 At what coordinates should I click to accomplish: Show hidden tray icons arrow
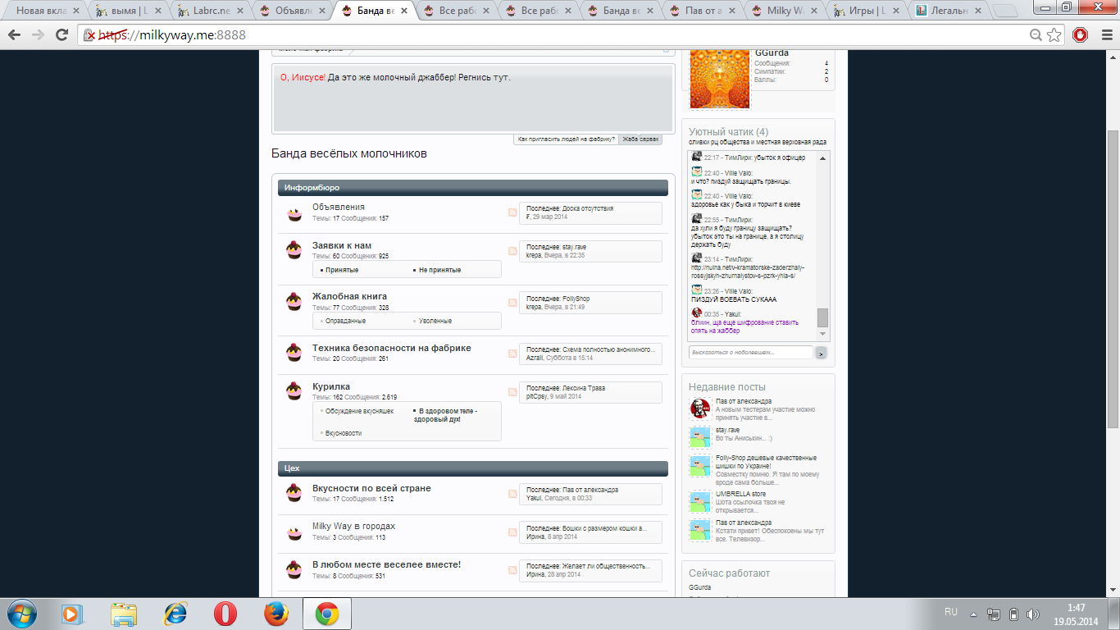pyautogui.click(x=974, y=614)
